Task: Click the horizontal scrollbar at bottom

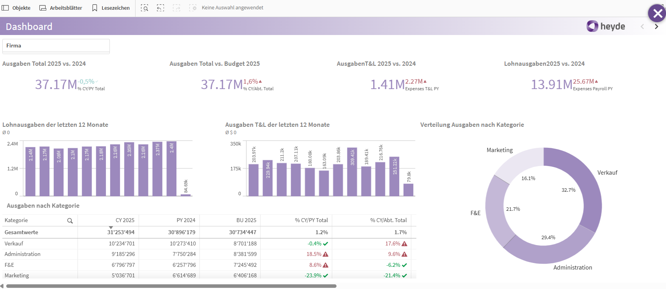Action: 171,286
